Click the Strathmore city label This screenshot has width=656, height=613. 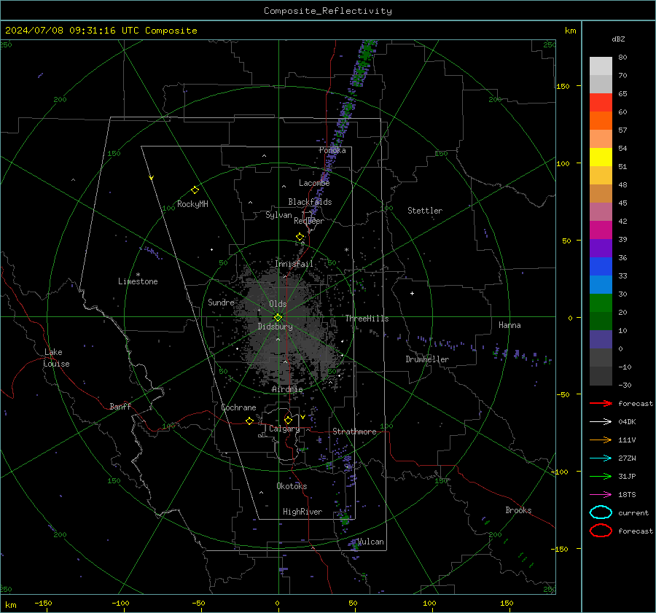354,432
